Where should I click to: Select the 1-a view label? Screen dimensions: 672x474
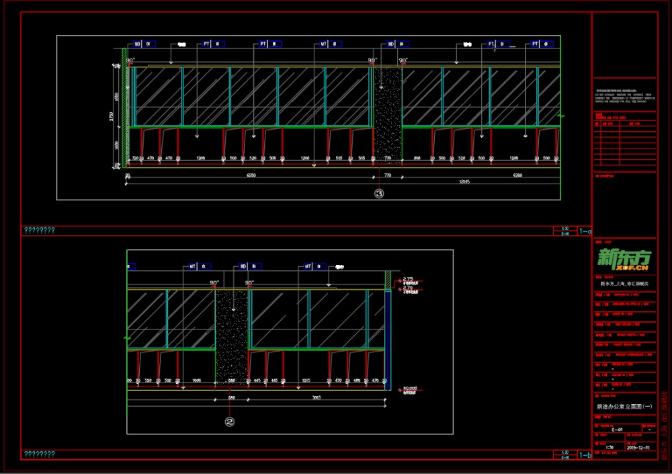coord(585,231)
